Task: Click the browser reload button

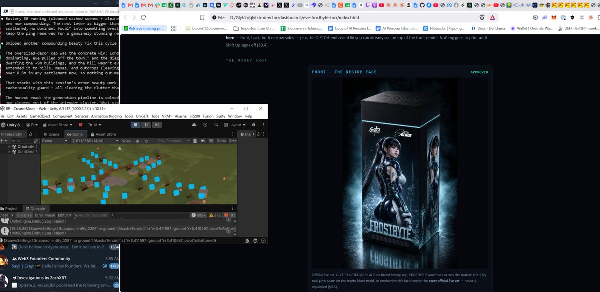Action: 144,17
